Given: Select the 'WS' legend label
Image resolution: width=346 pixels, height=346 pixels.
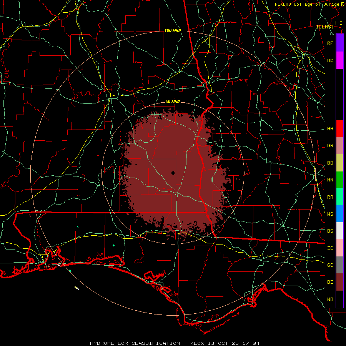Looking at the screenshot, I should point(330,214).
